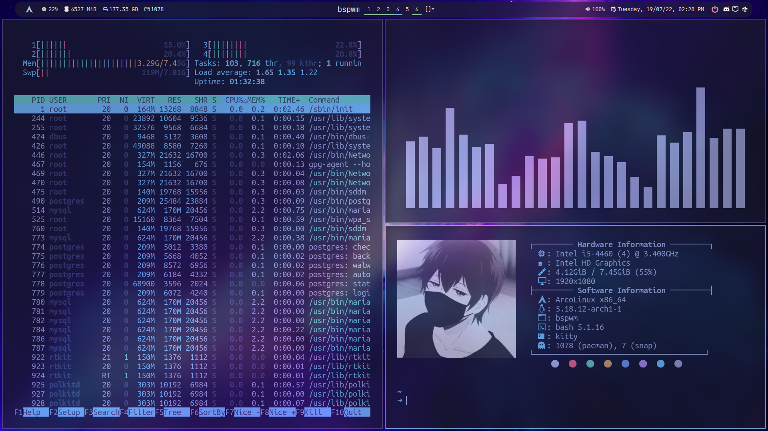Toggle Tree view with F5 in htop
This screenshot has width=768, height=431.
(x=173, y=412)
